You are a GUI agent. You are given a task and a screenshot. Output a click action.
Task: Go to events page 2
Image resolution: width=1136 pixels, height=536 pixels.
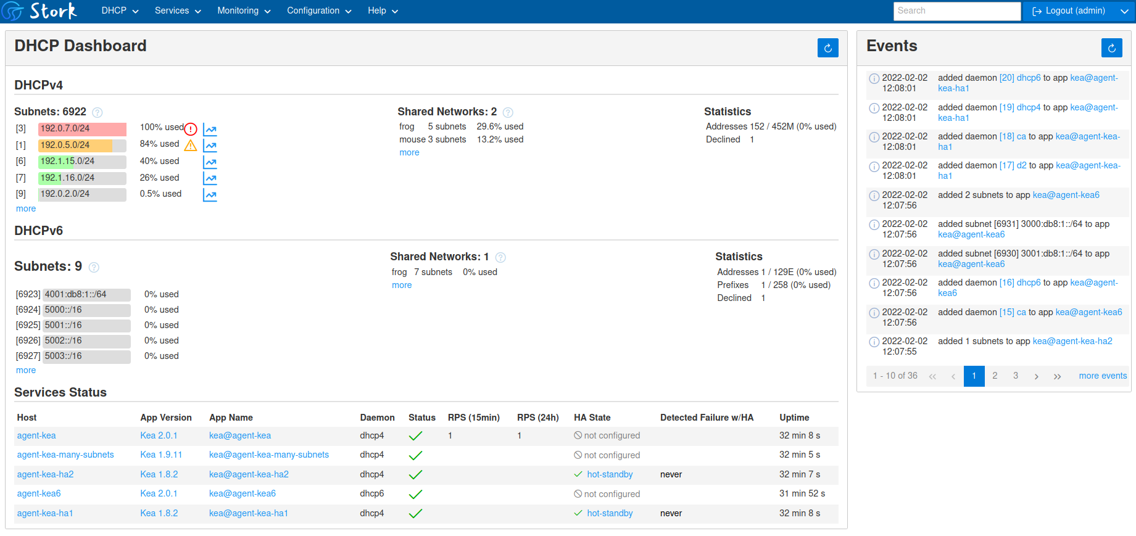(995, 376)
